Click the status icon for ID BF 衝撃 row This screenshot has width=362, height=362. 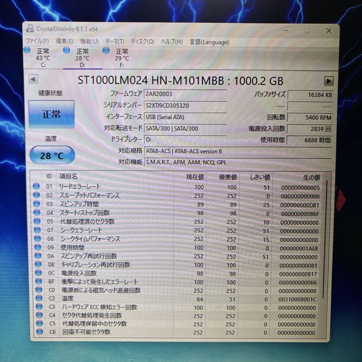coord(39,281)
